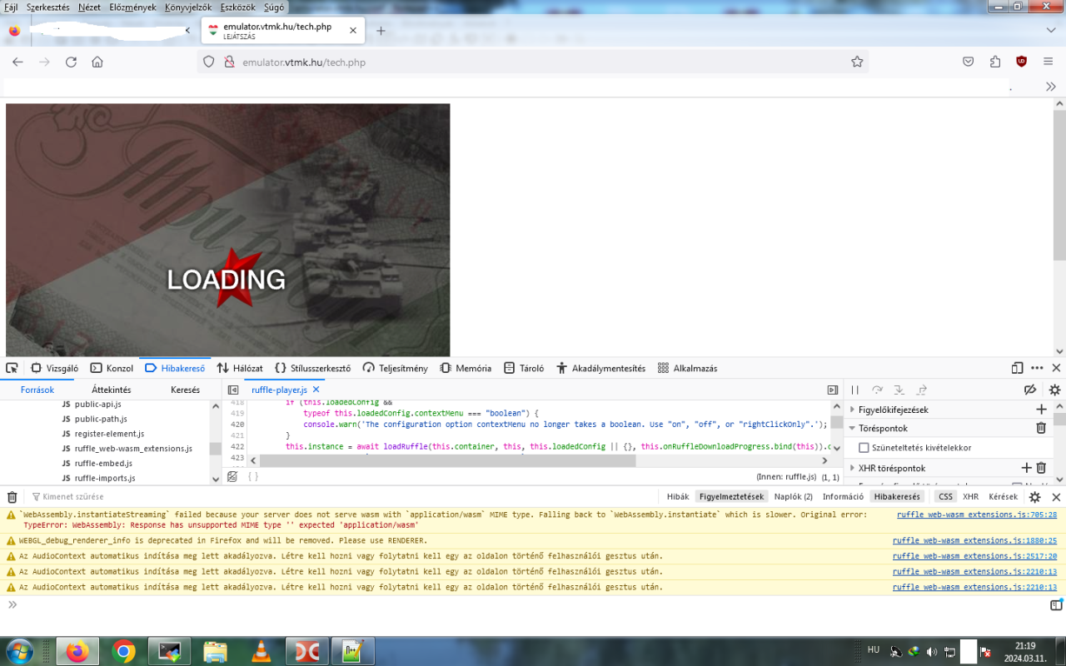Select the Áttekintés outline sub-tab
Screen dimensions: 1066x666
[112, 390]
